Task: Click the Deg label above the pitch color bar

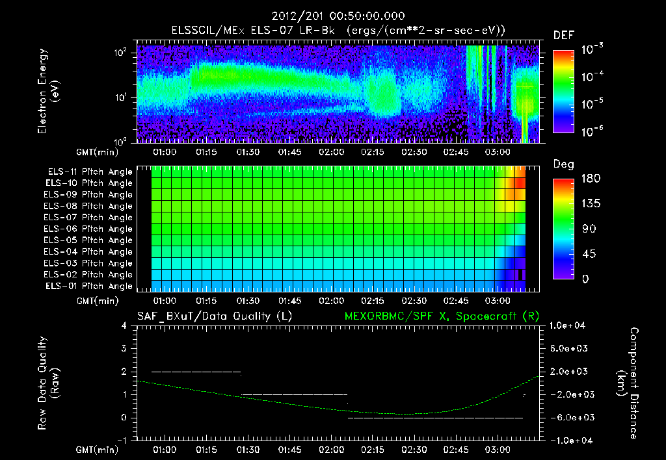Action: [x=564, y=164]
